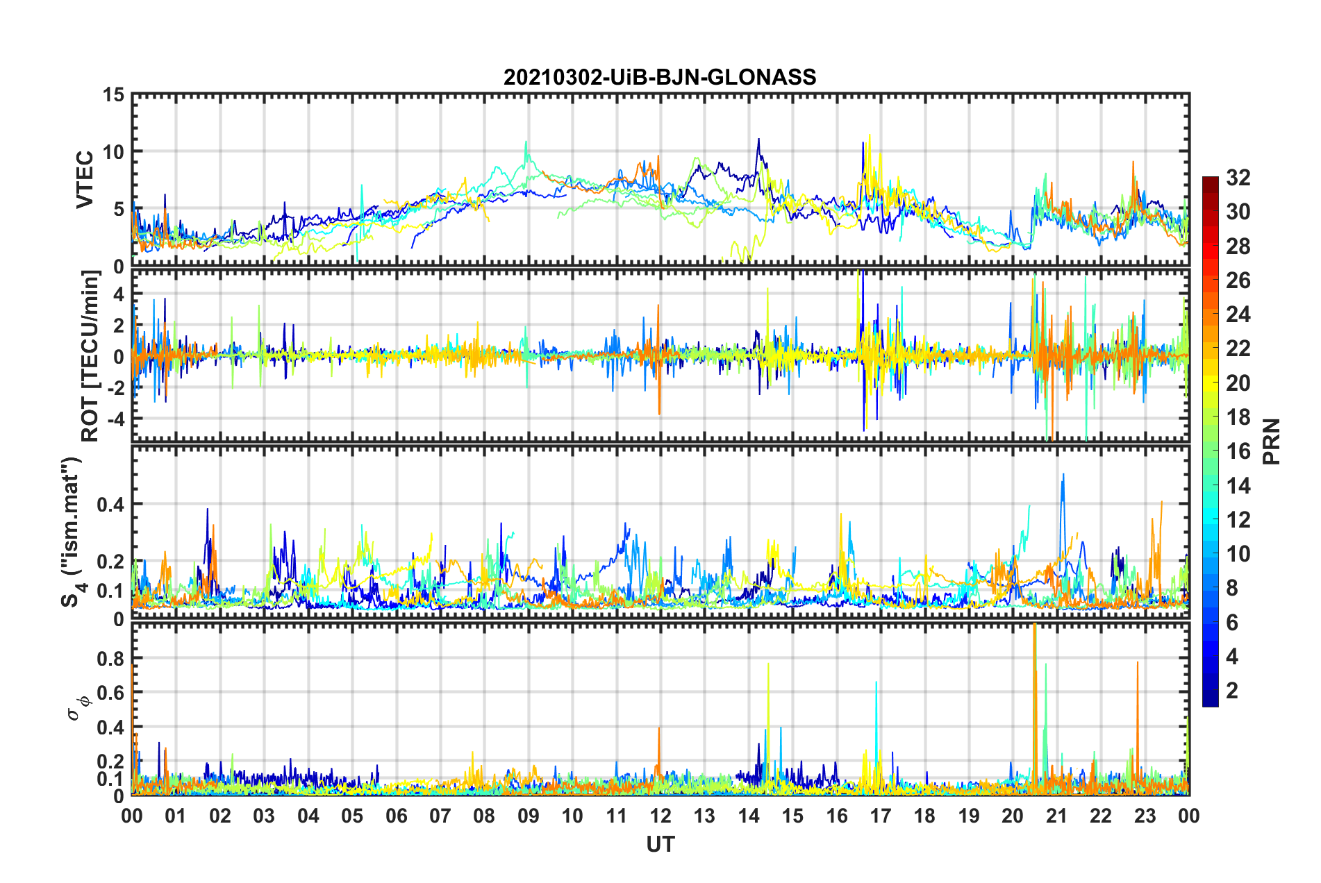Click colorbar tick label 18
1321x883 pixels.
click(x=1238, y=417)
